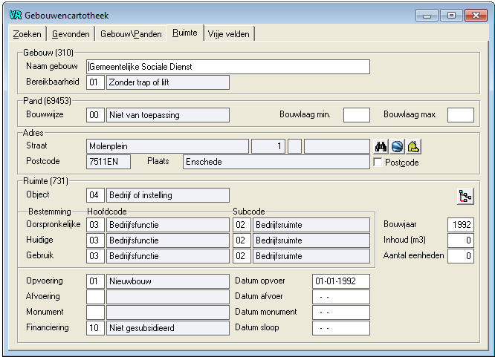Screen dimensions: 495x357
Task: Click the Monument description field
Action: pos(168,312)
